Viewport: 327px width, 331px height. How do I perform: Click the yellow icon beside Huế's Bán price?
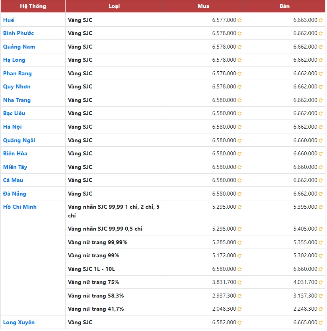click(321, 20)
